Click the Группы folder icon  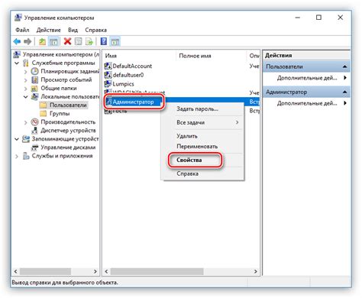point(44,113)
